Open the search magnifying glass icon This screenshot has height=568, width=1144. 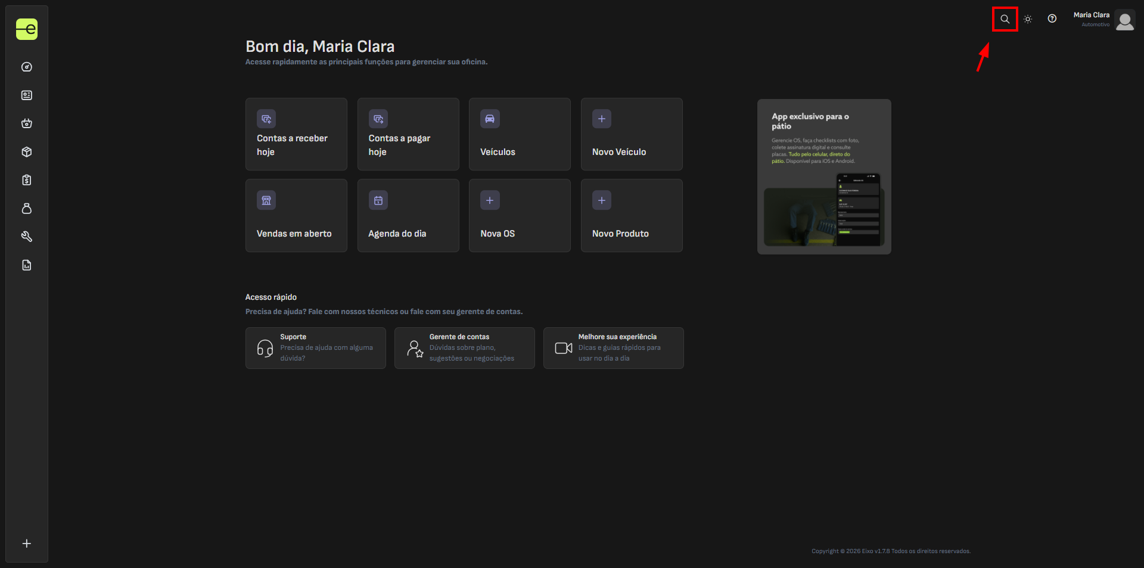pyautogui.click(x=1005, y=19)
